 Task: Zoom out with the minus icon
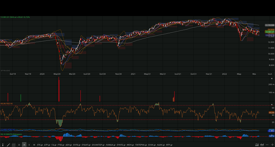[x=267, y=145]
